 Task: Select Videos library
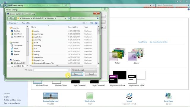[16, 54]
